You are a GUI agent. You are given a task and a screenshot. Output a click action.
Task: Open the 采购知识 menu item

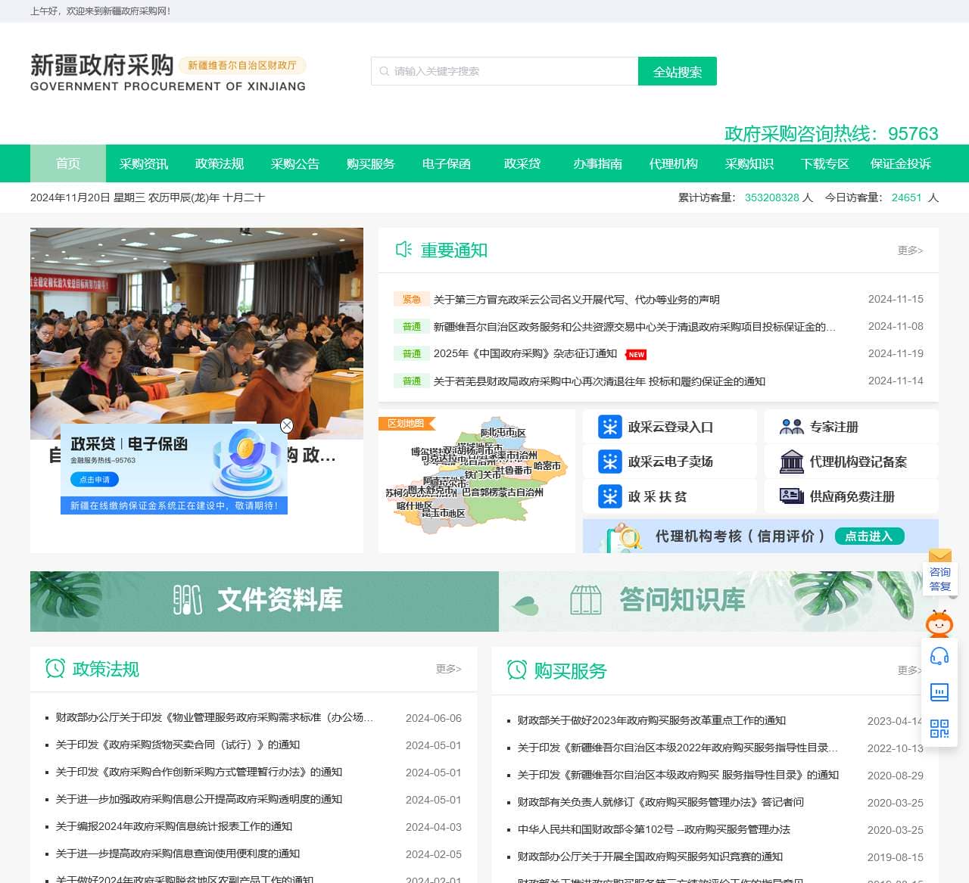point(749,163)
